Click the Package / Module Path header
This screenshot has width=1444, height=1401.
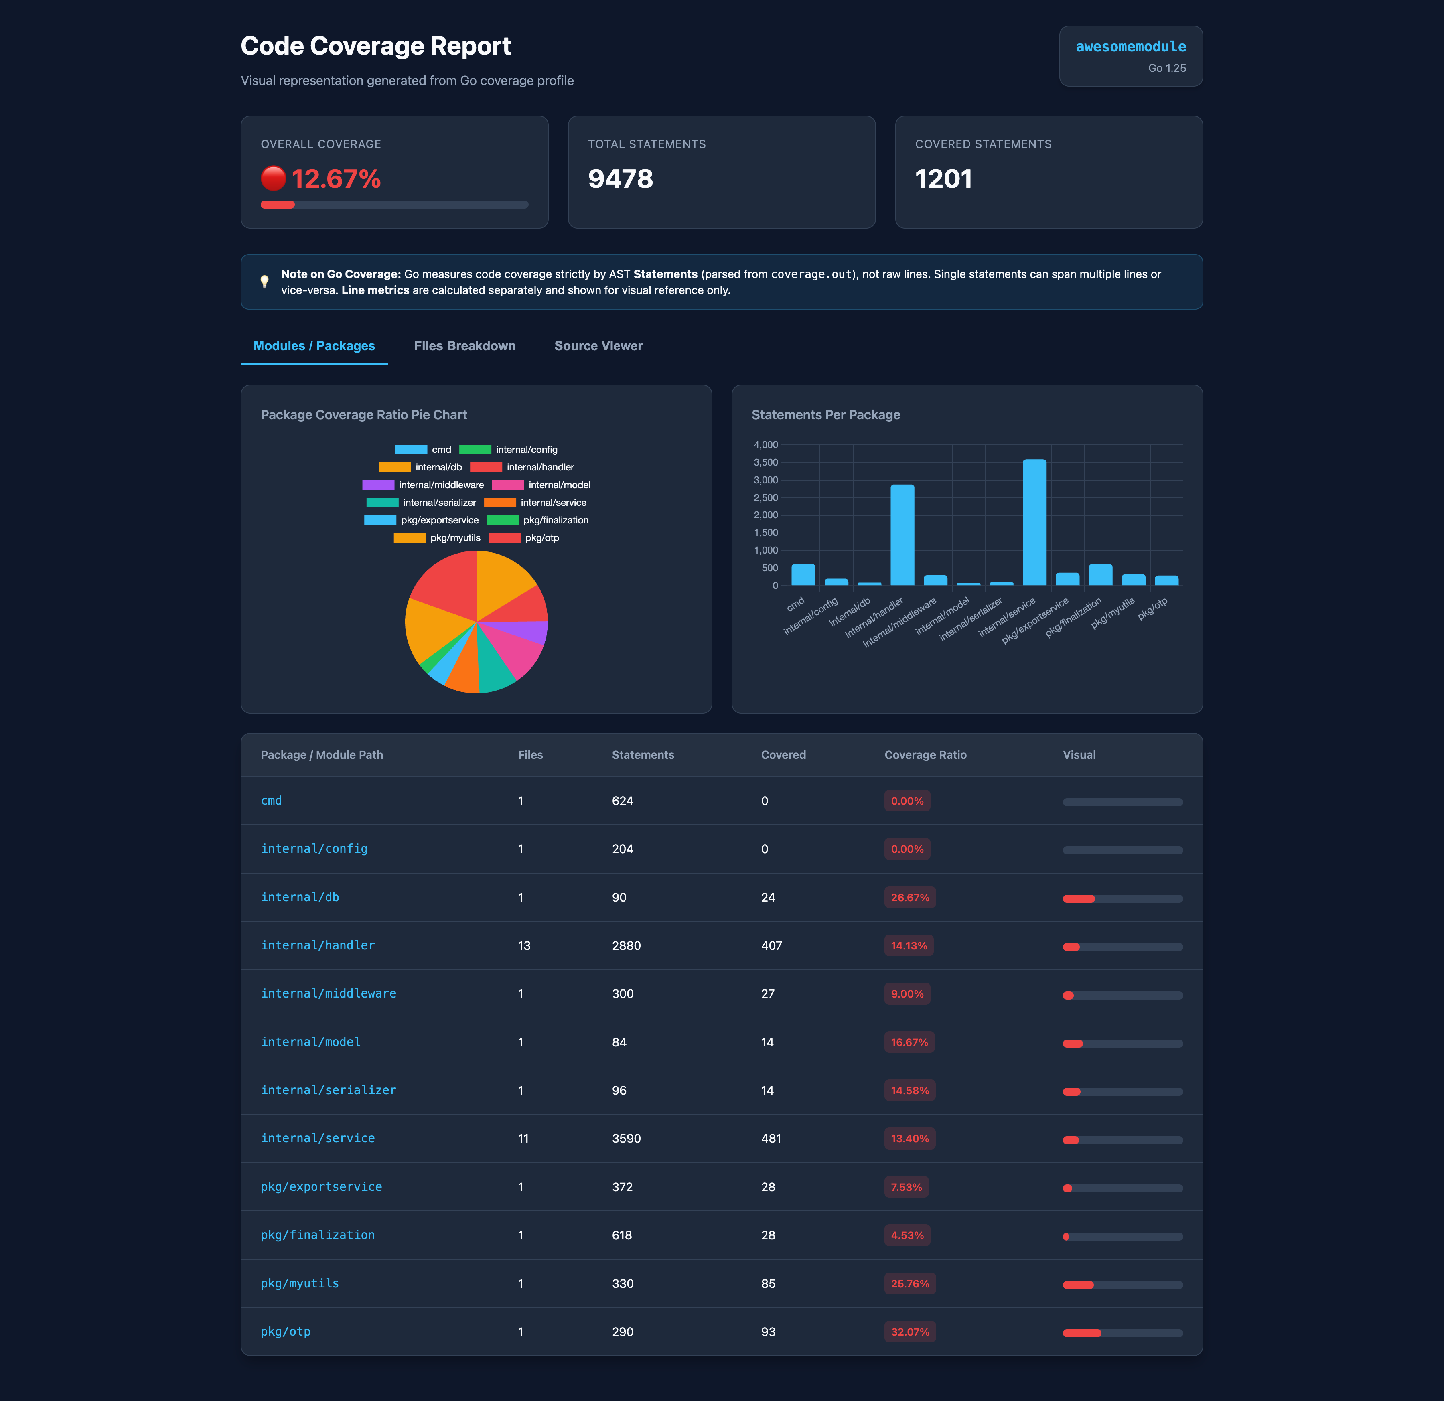pyautogui.click(x=322, y=755)
